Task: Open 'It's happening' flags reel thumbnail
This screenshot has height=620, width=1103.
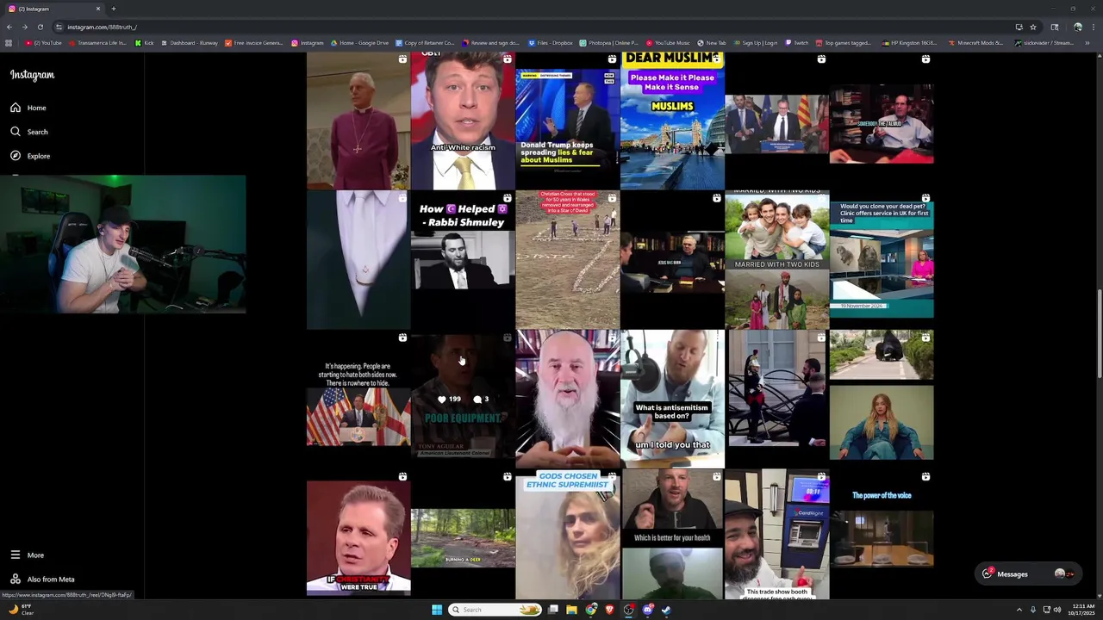Action: [x=358, y=399]
